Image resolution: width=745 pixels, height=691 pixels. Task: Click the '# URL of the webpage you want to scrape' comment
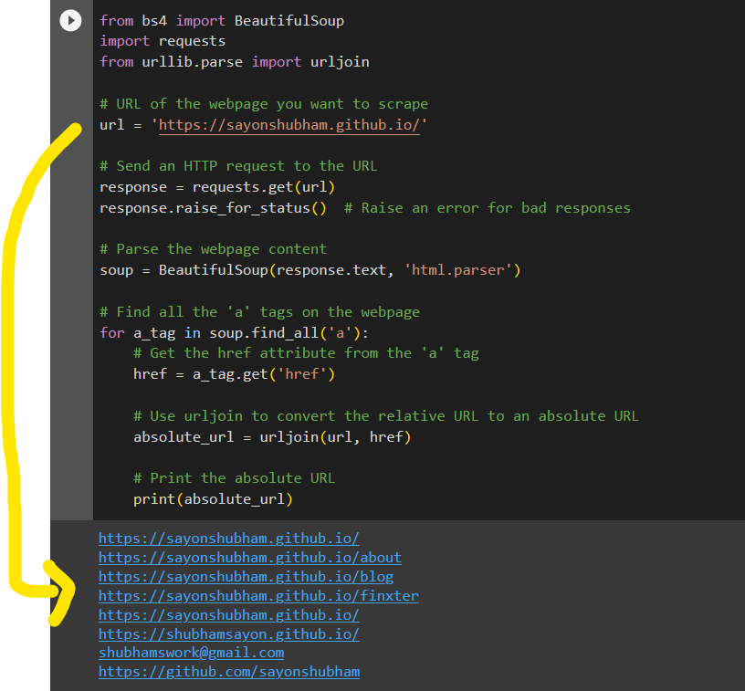pyautogui.click(x=264, y=104)
